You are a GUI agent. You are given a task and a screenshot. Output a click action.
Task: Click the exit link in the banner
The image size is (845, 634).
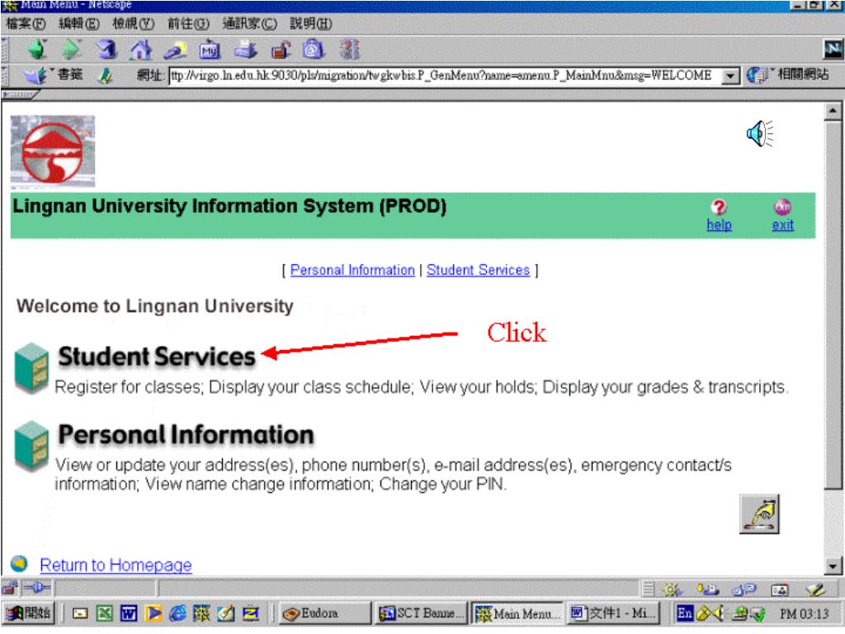pyautogui.click(x=782, y=225)
